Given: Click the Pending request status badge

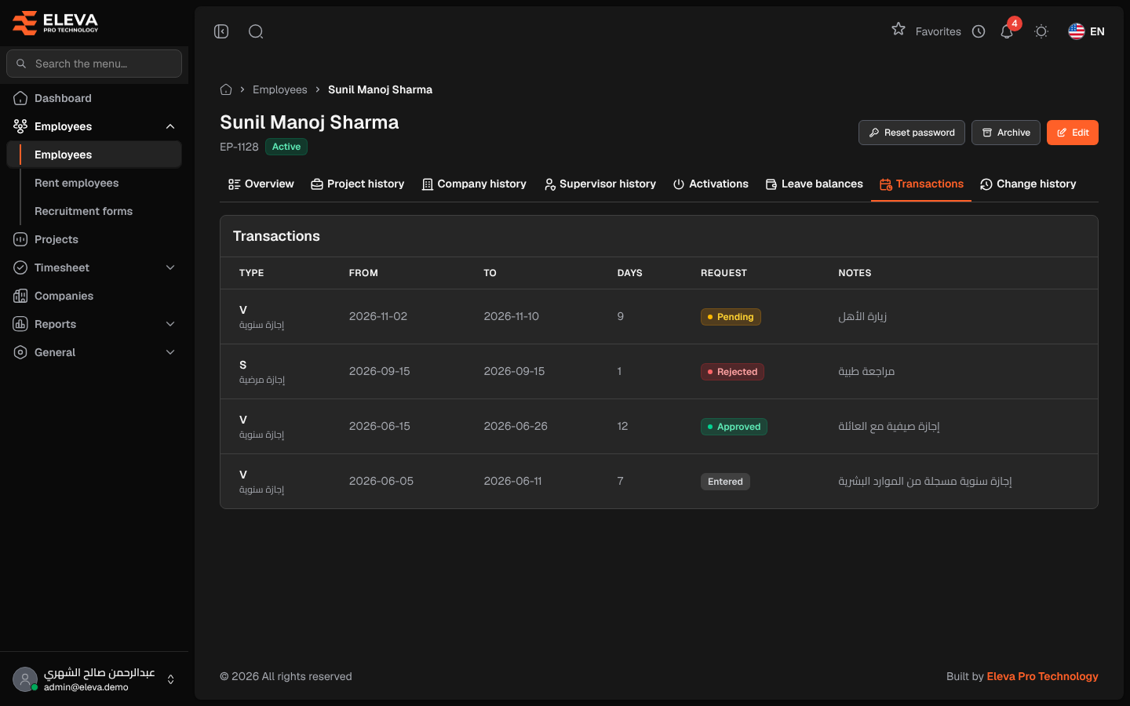Looking at the screenshot, I should [731, 317].
